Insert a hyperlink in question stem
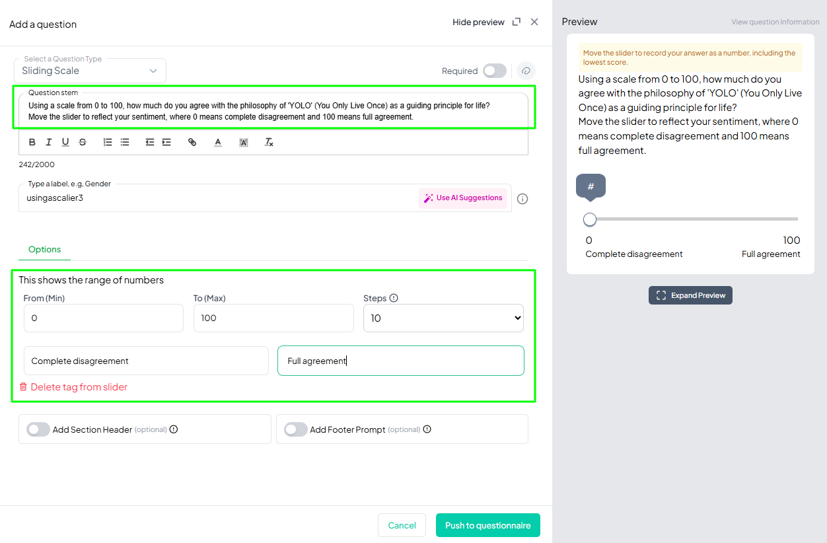 point(192,142)
